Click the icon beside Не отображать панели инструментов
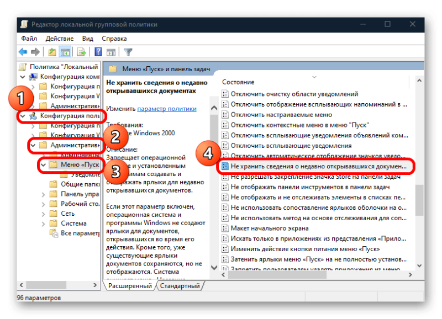The width and height of the screenshot is (442, 319). click(225, 187)
